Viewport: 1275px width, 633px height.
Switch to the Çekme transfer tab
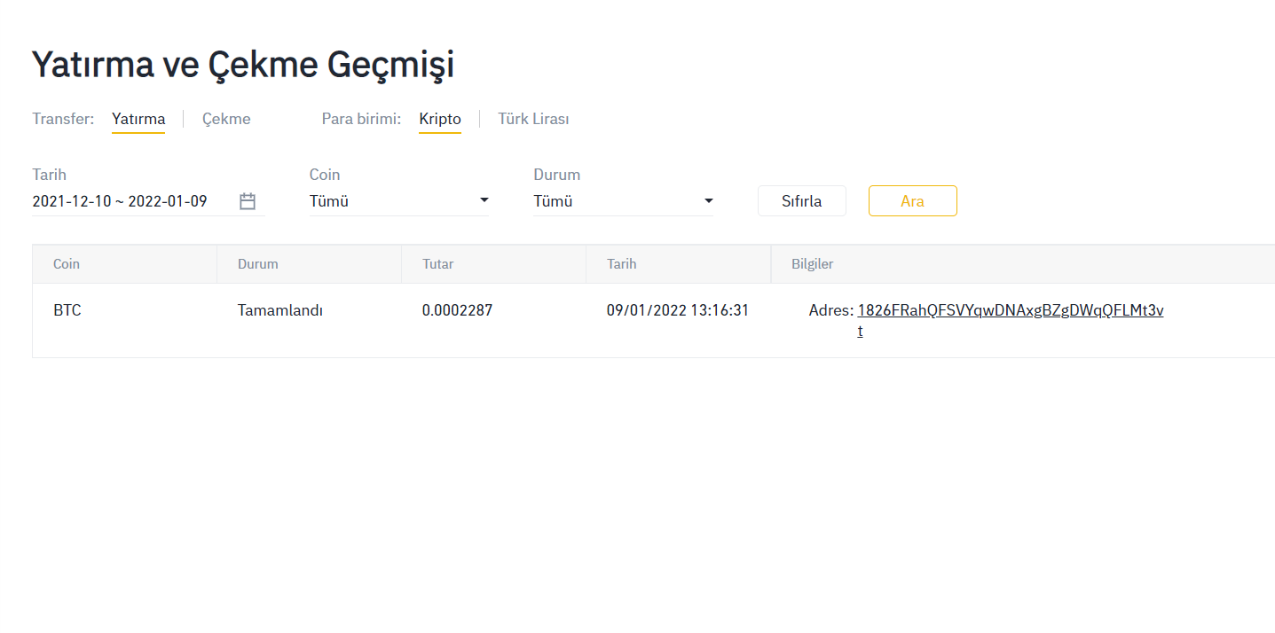coord(226,119)
